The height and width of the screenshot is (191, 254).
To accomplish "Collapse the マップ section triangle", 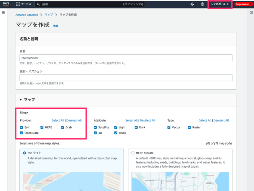I will tap(21, 100).
